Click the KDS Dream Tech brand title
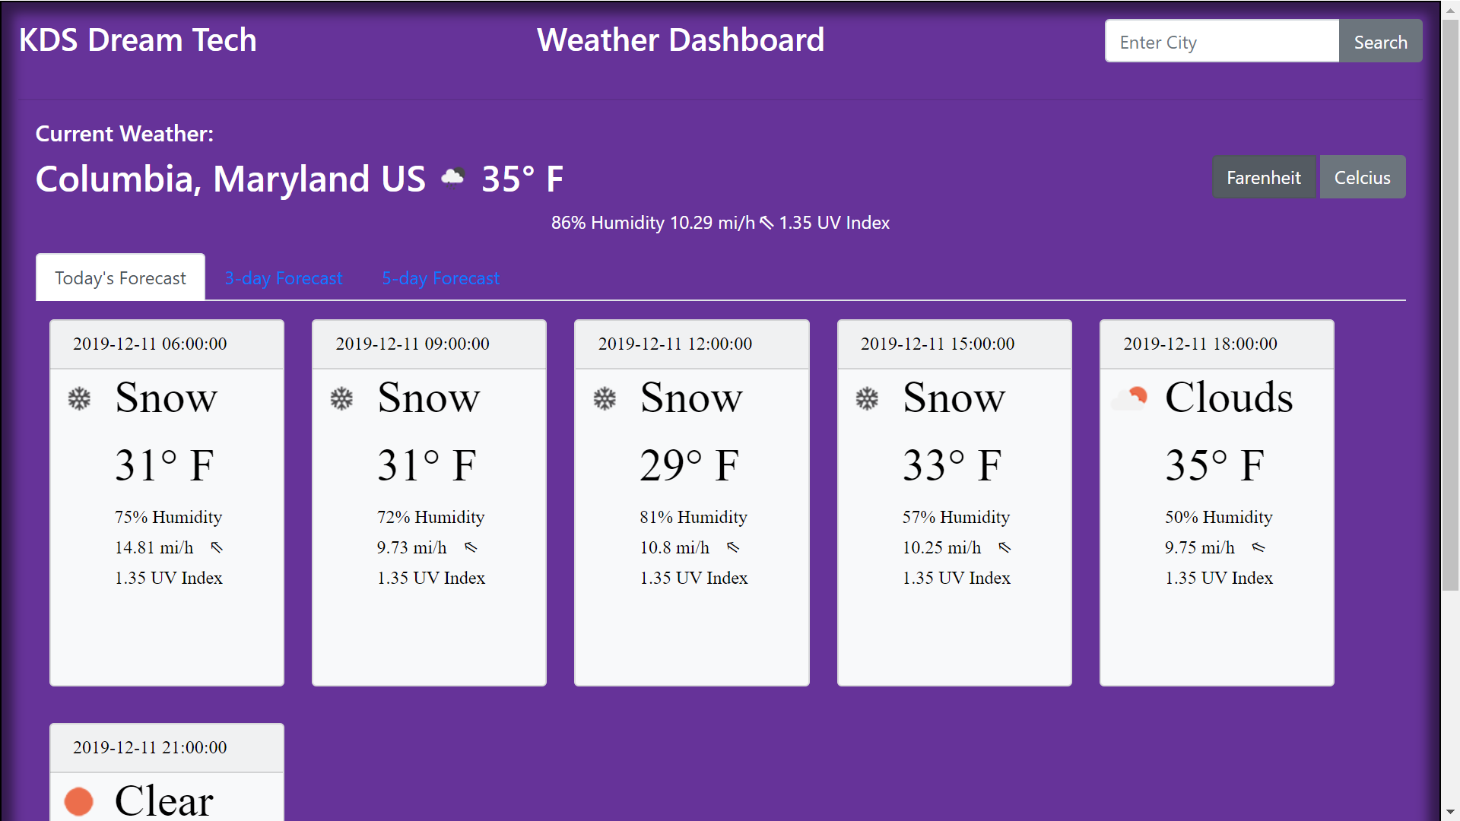1460x821 pixels. [x=138, y=40]
